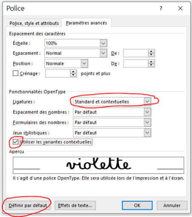Click the Crénage points input field
Viewport: 192px width, 217px height.
click(x=58, y=73)
